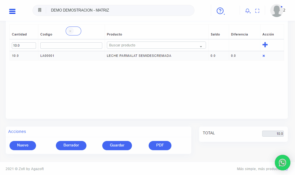Remove the LECHE PARMALAT row with x icon
This screenshot has width=295, height=175.
point(264,56)
